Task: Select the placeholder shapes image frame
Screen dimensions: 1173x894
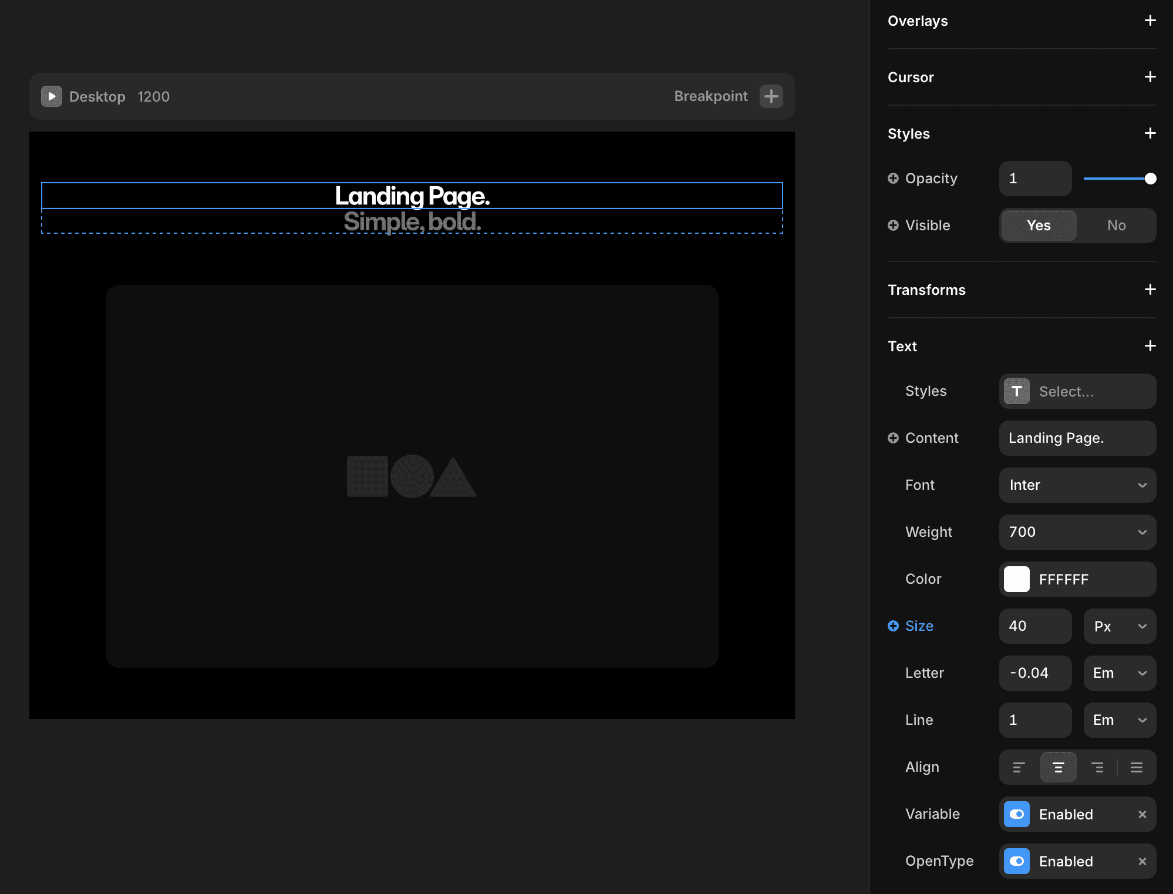Action: click(x=412, y=476)
